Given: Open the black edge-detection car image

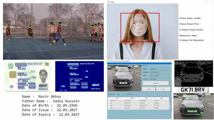Looking at the screenshot, I should pyautogui.click(x=194, y=74).
